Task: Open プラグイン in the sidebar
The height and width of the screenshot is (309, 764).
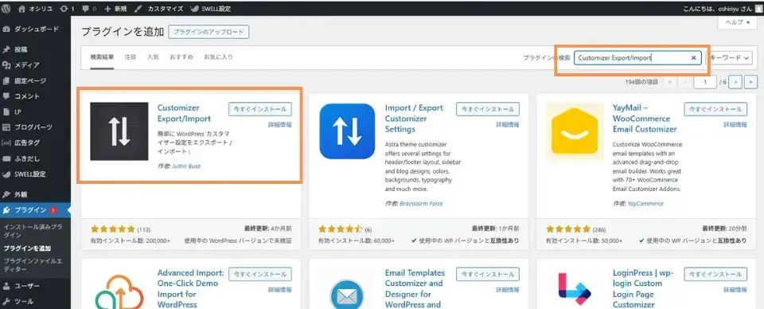Action: click(x=35, y=210)
